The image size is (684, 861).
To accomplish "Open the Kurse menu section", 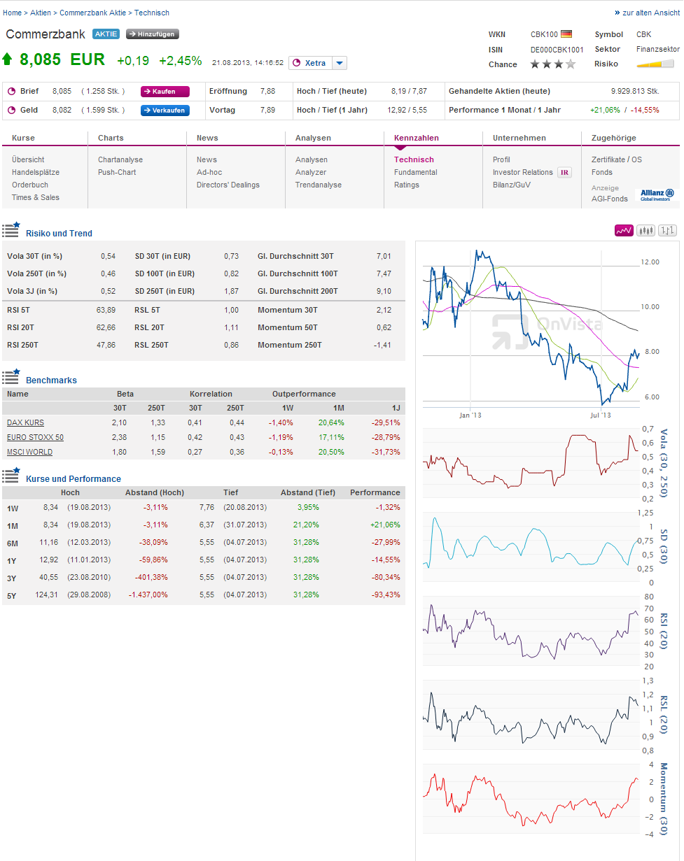I will [23, 138].
